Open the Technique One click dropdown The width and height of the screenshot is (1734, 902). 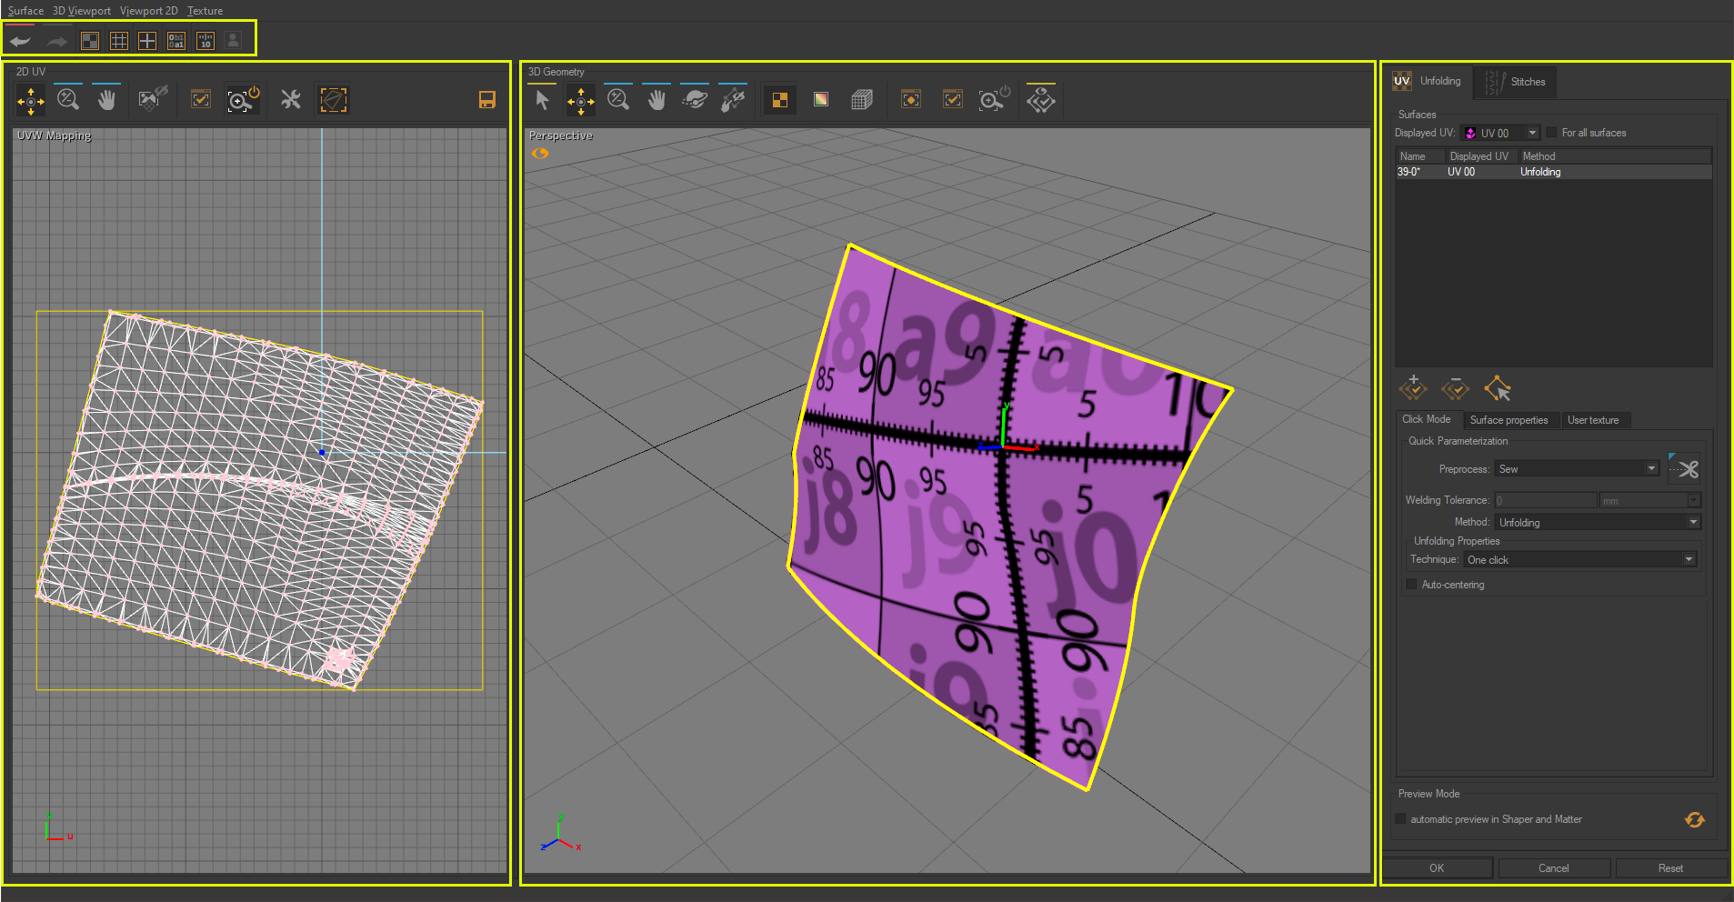click(1580, 559)
